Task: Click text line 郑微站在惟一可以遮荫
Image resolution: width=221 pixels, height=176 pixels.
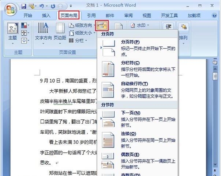Action: [73, 173]
